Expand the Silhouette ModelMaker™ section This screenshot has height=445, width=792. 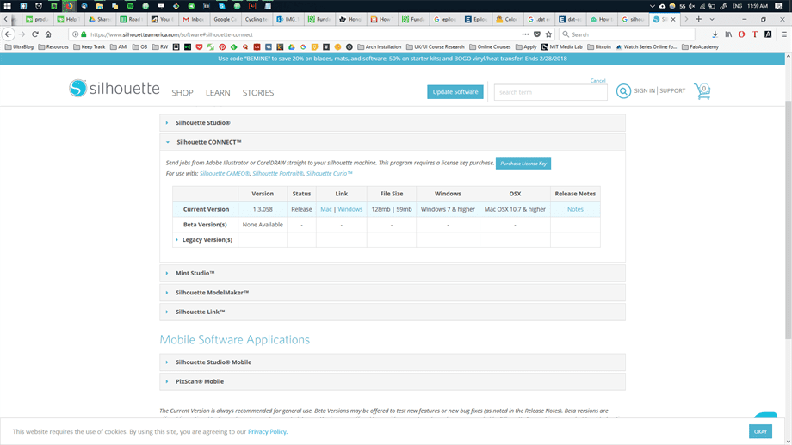[x=393, y=293]
